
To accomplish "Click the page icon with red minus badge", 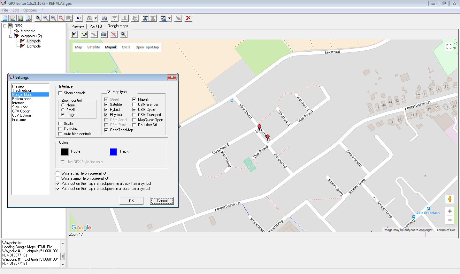I will point(28,18).
